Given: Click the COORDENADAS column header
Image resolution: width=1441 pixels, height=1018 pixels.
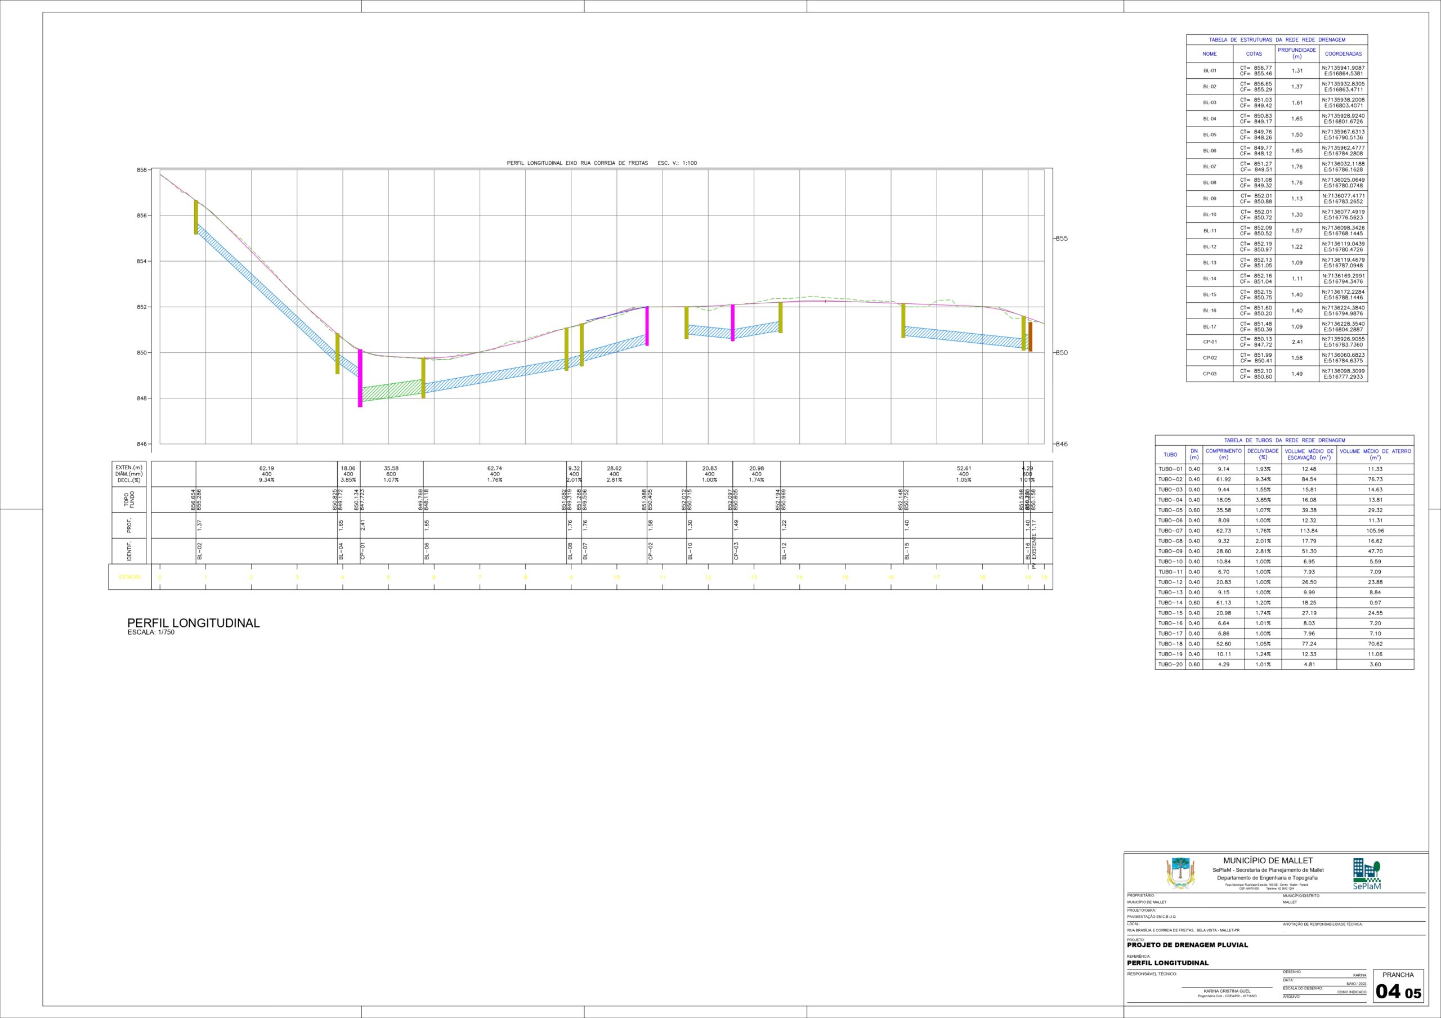Looking at the screenshot, I should point(1343,54).
